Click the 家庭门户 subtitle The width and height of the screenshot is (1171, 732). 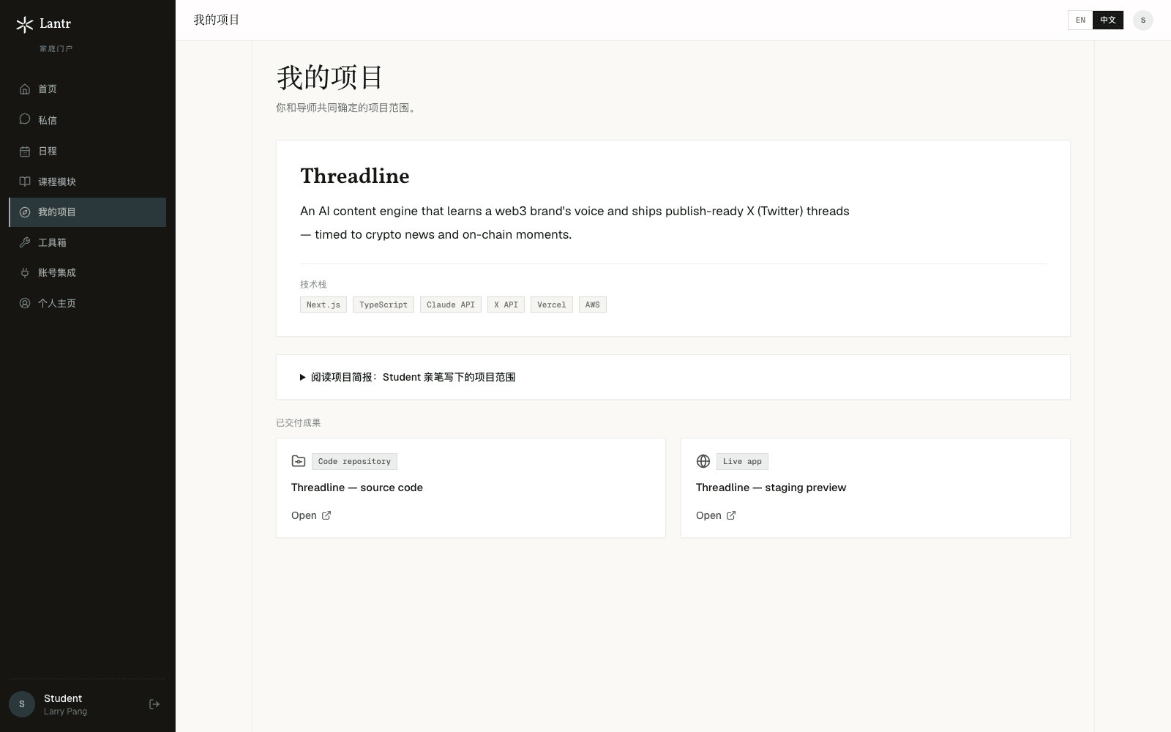(56, 48)
